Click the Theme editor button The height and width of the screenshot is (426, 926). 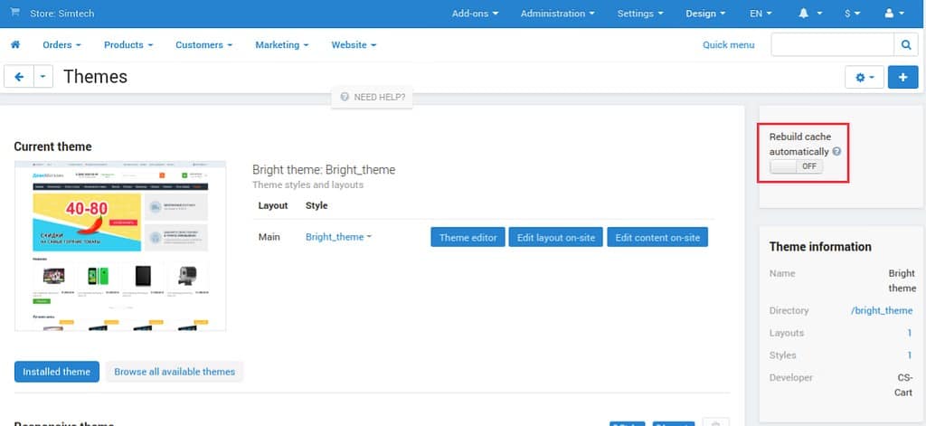click(x=468, y=238)
